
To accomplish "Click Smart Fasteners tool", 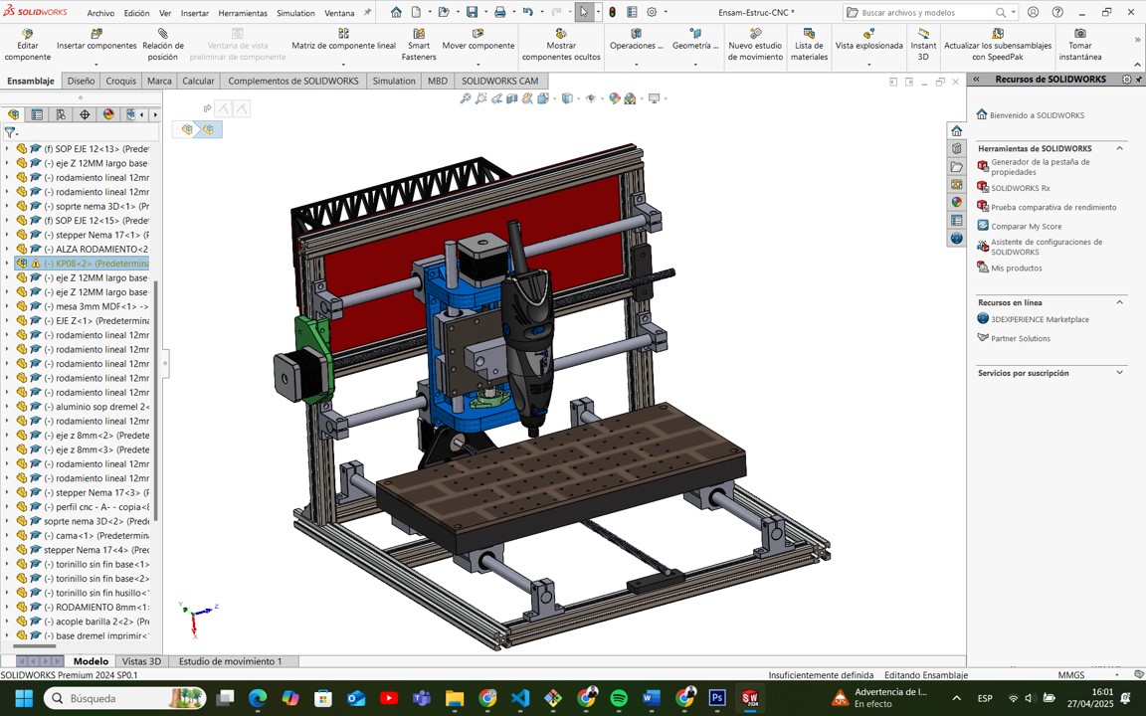I will 419,46.
